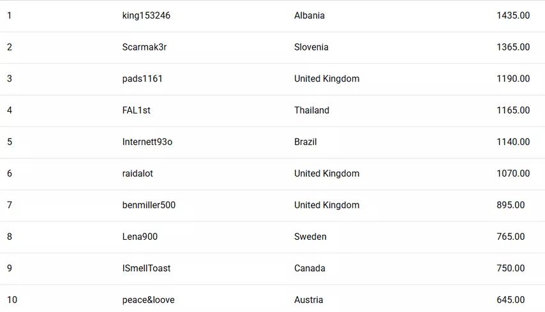This screenshot has width=545, height=312.
Task: Click the Austria country cell
Action: 308,300
